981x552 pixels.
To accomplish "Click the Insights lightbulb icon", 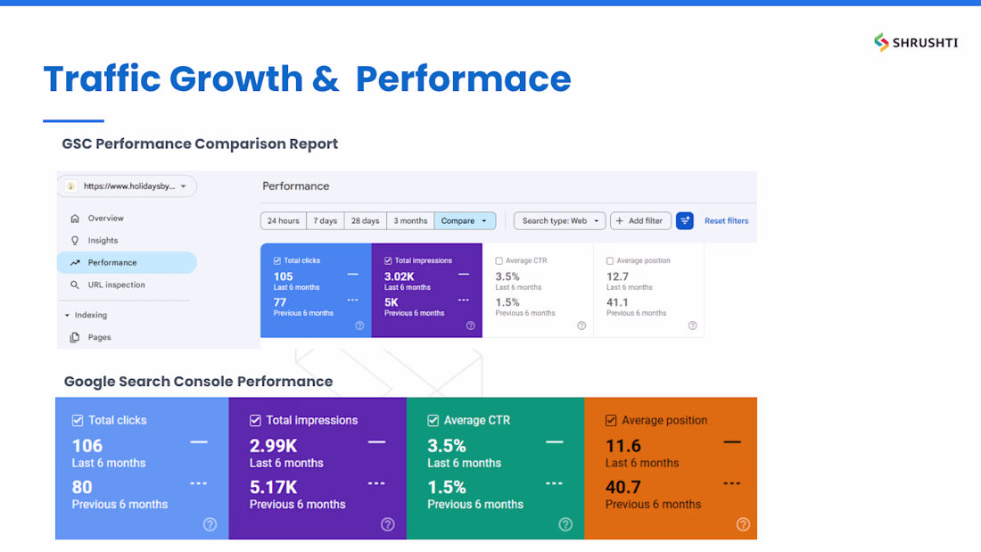I will pos(75,240).
